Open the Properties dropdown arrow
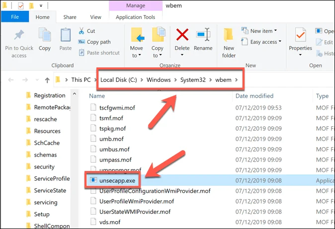The image size is (335, 229). pyautogui.click(x=300, y=55)
